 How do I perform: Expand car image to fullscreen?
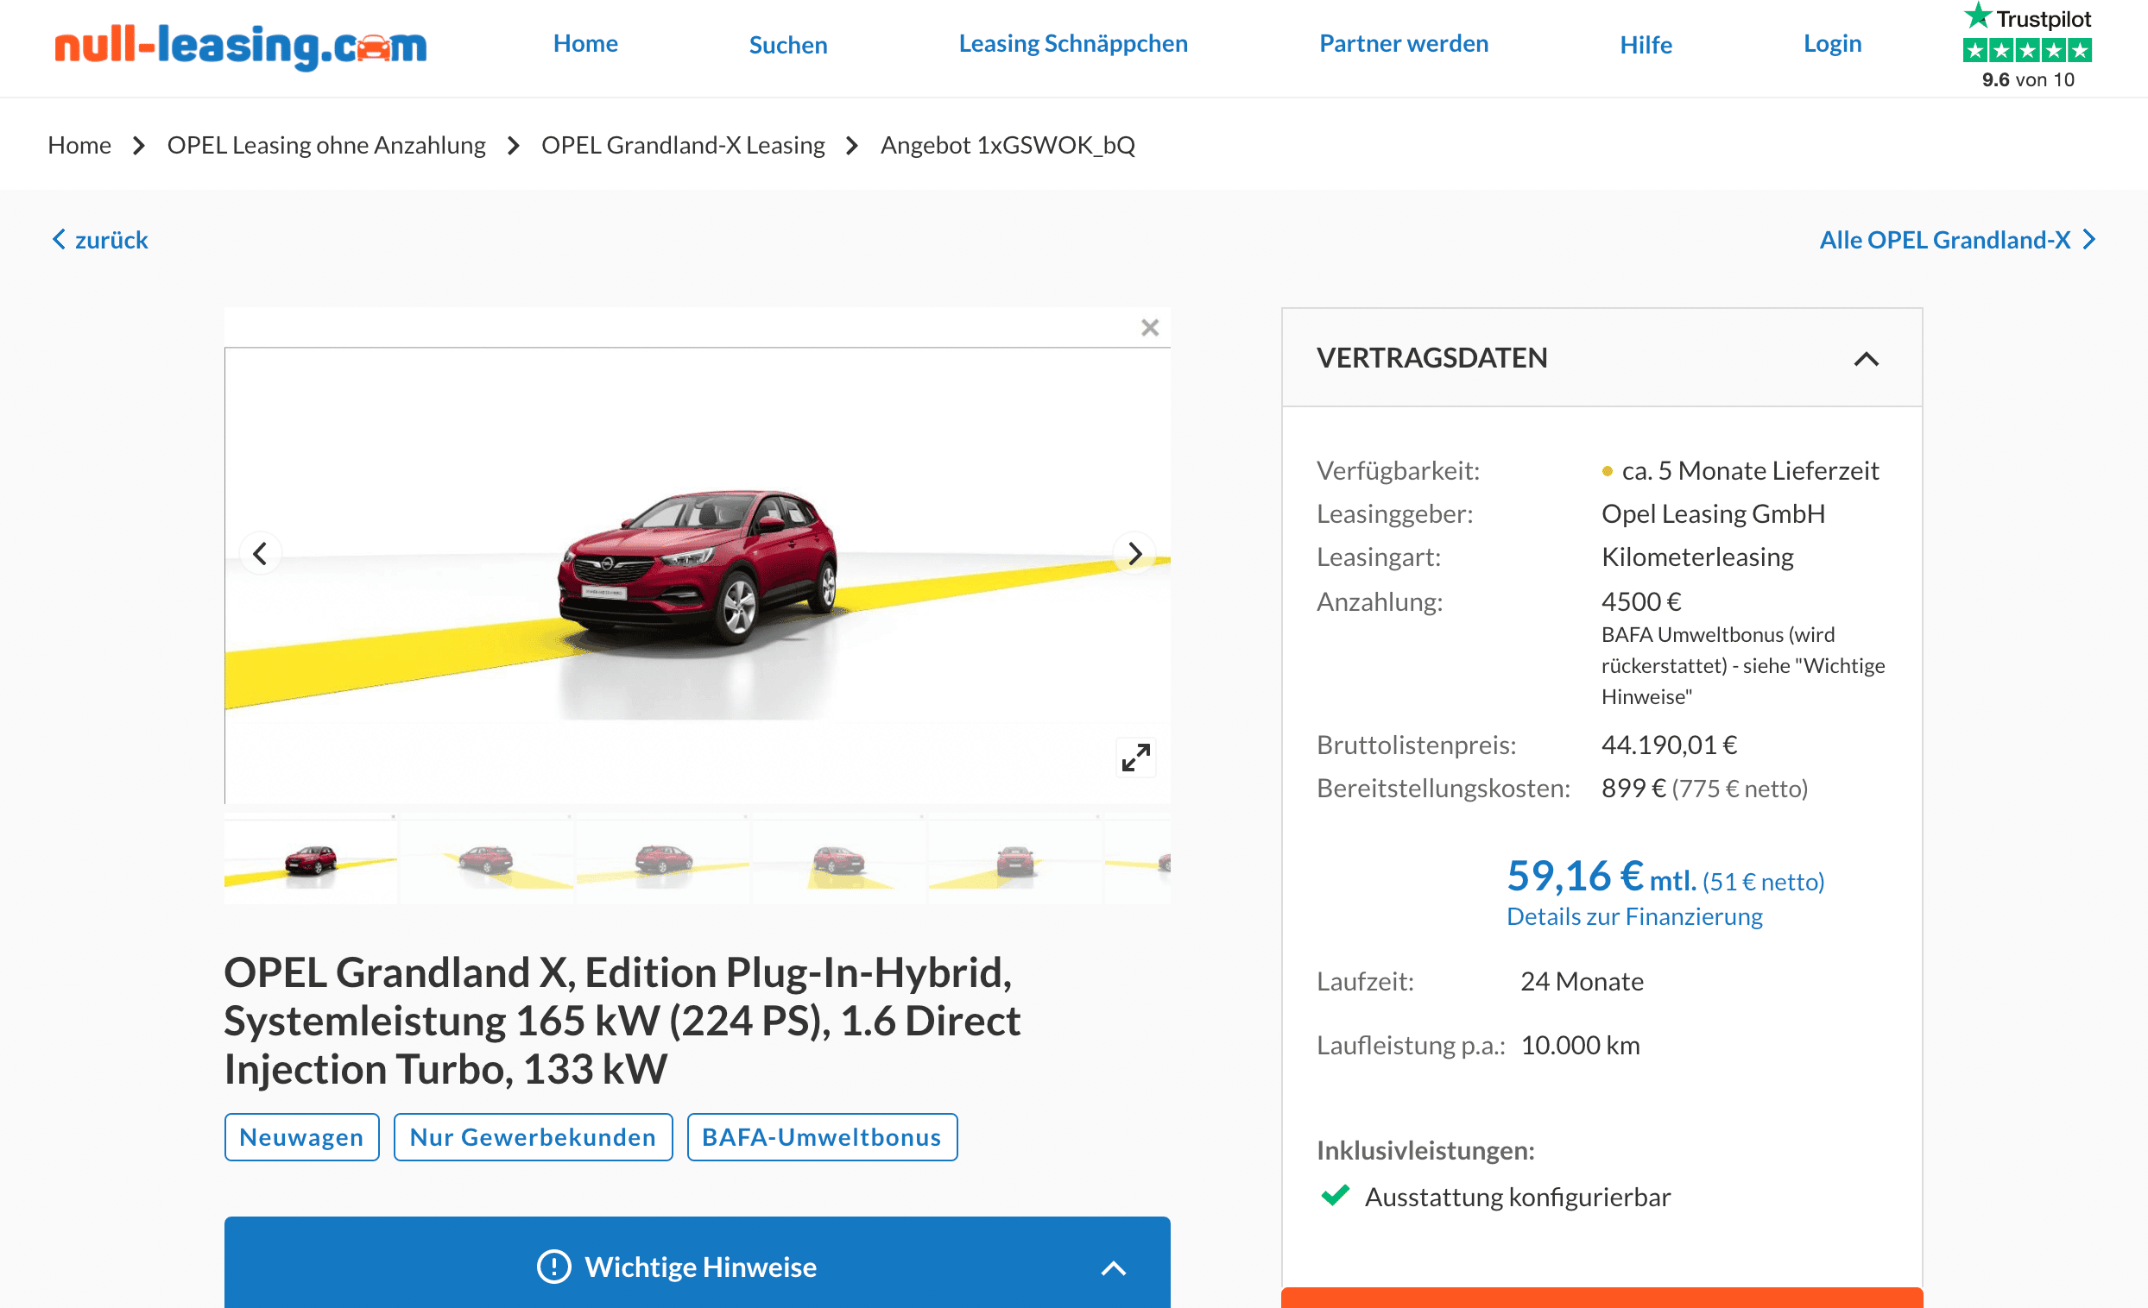click(1136, 758)
